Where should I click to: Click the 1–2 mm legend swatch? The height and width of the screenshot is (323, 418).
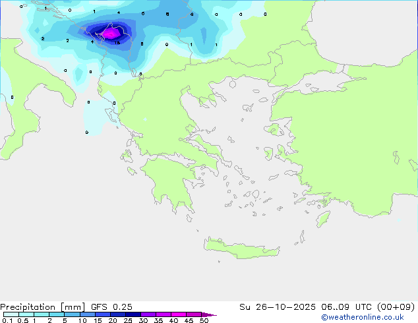coord(42,314)
